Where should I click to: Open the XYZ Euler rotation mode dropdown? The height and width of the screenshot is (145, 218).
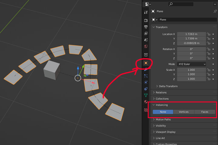coord(191,64)
